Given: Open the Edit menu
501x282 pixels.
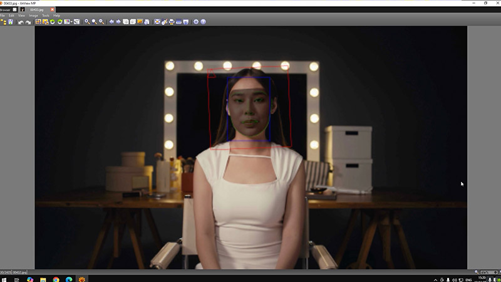Looking at the screenshot, I should pyautogui.click(x=11, y=15).
